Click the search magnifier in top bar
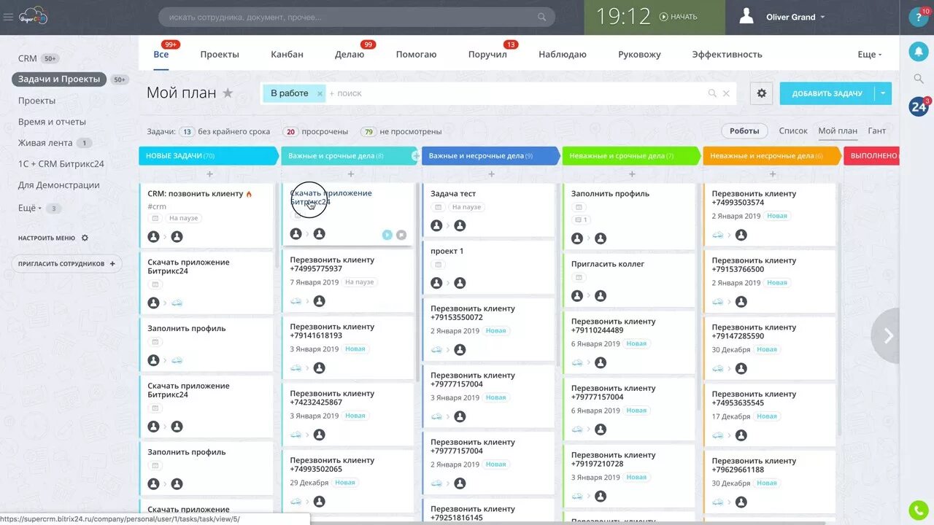This screenshot has height=525, width=934. click(x=541, y=17)
